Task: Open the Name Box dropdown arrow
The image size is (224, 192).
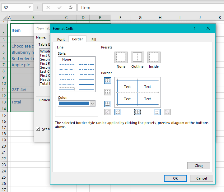Action: click(30, 7)
